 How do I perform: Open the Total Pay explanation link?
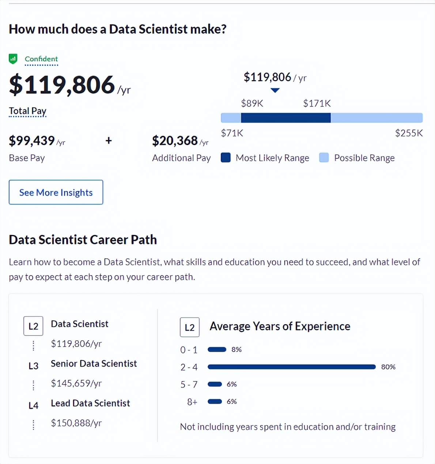click(x=27, y=111)
